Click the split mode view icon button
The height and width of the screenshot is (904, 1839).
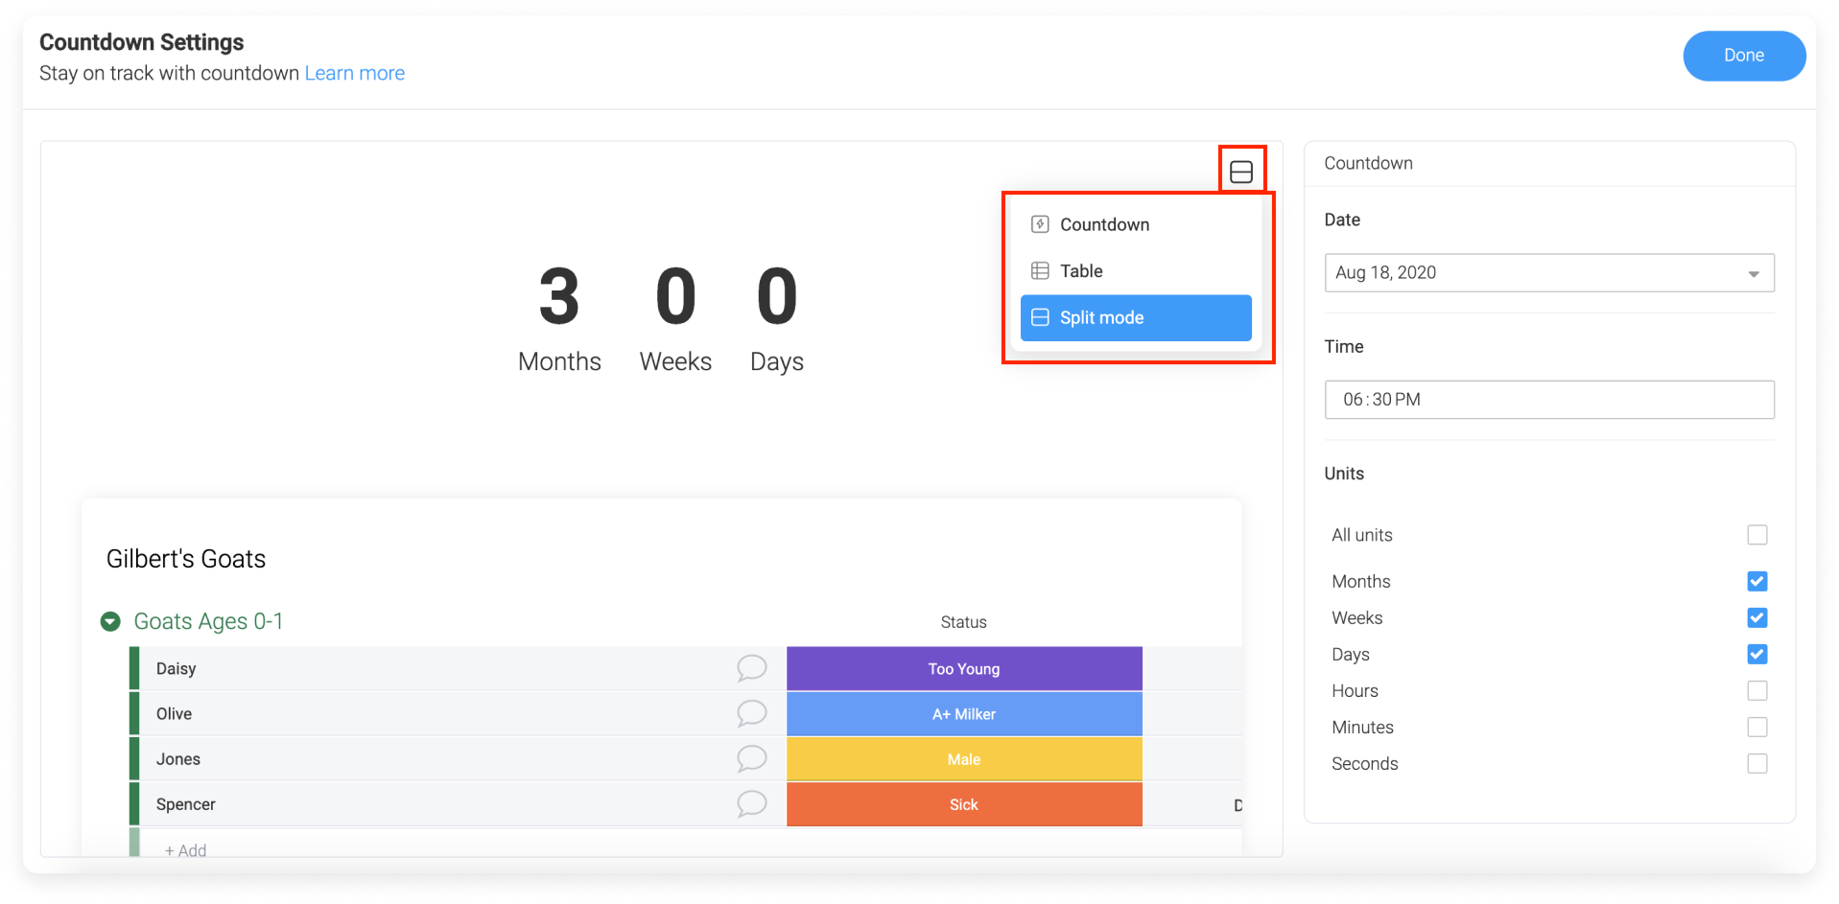pyautogui.click(x=1241, y=172)
